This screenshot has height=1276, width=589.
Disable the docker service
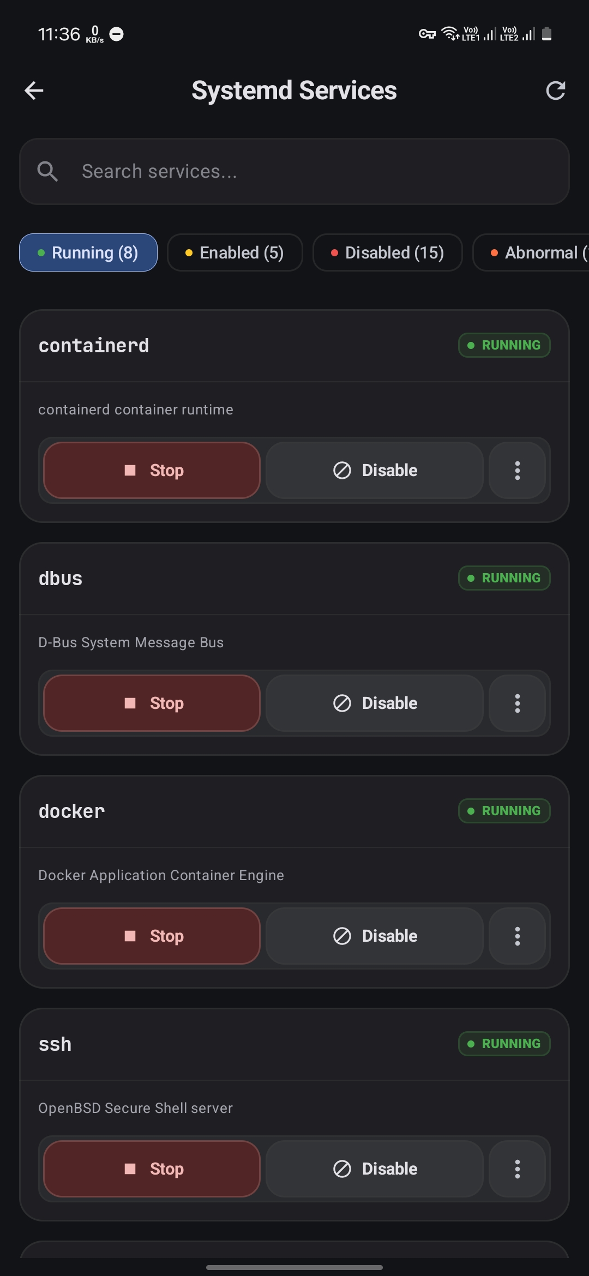pyautogui.click(x=375, y=936)
